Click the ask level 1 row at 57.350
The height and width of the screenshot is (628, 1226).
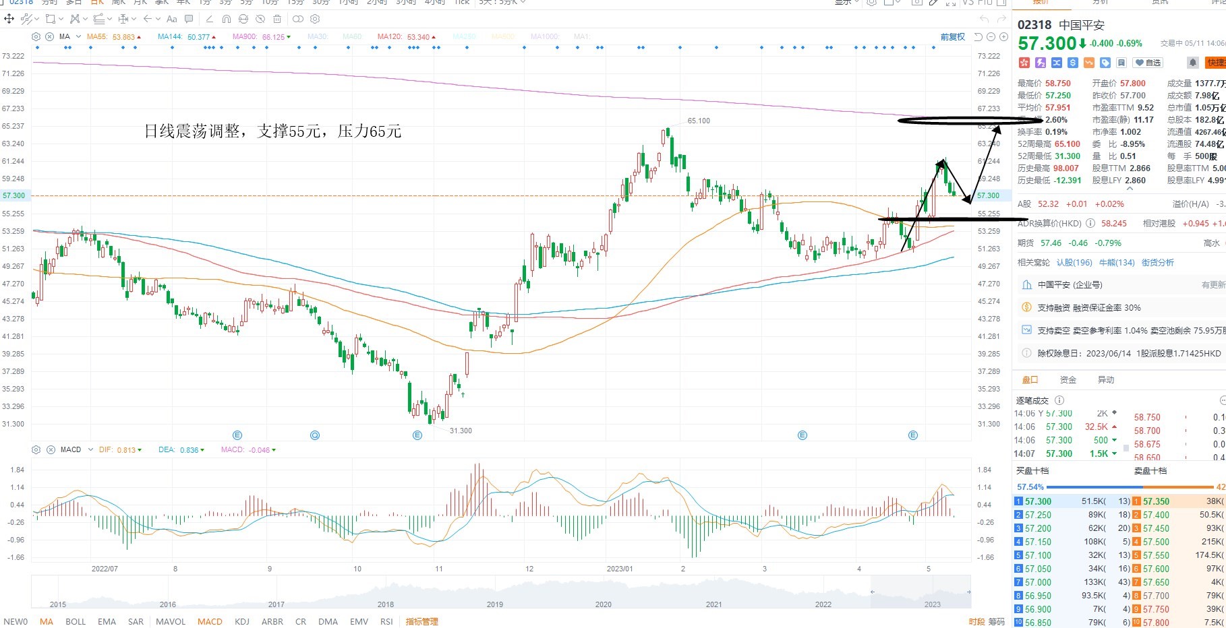(x=1179, y=501)
